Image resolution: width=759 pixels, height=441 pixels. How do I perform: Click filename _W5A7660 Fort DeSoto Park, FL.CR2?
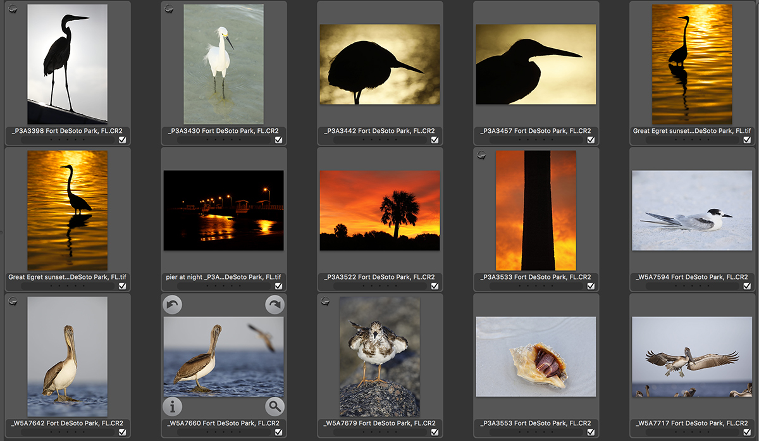pyautogui.click(x=223, y=423)
